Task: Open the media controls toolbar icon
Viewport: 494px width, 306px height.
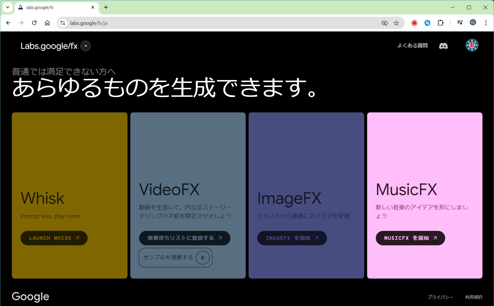Action: (x=460, y=23)
